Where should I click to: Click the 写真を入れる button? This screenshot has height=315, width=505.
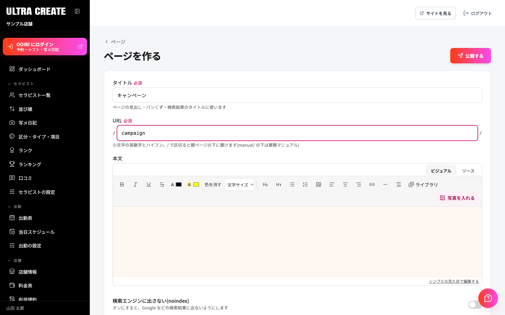(x=457, y=198)
